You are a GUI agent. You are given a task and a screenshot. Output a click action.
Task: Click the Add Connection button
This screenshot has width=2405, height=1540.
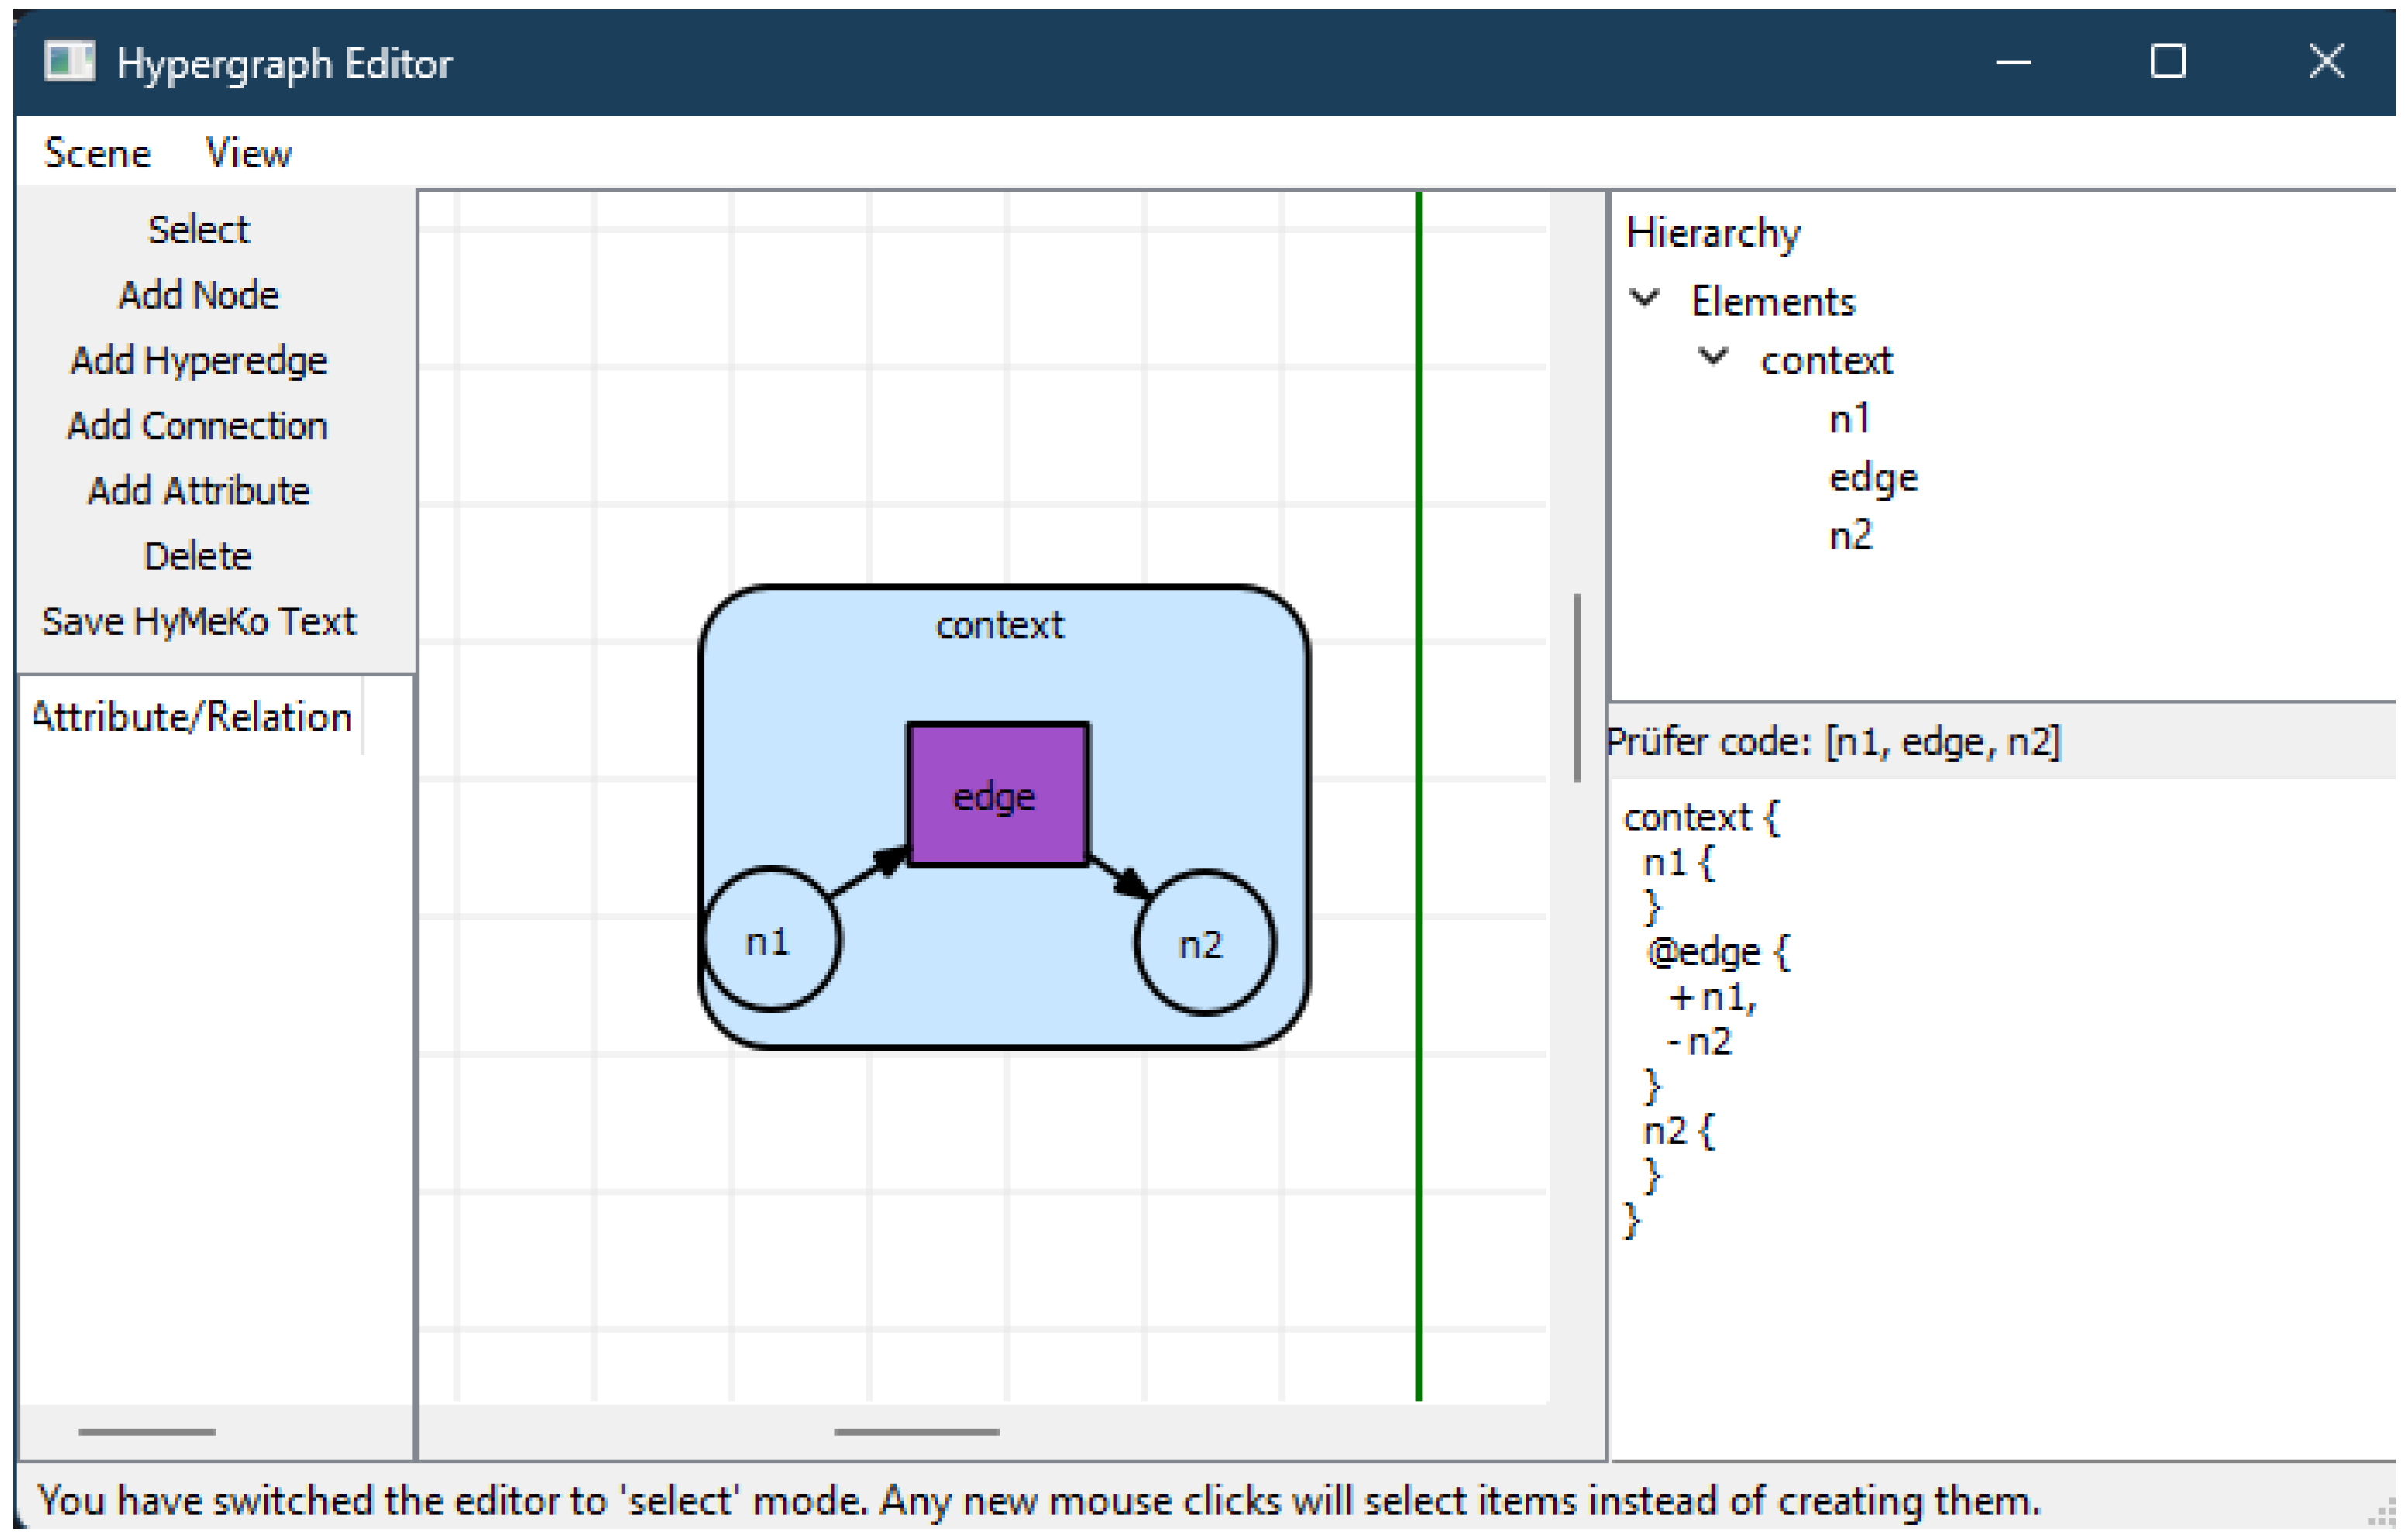(198, 426)
